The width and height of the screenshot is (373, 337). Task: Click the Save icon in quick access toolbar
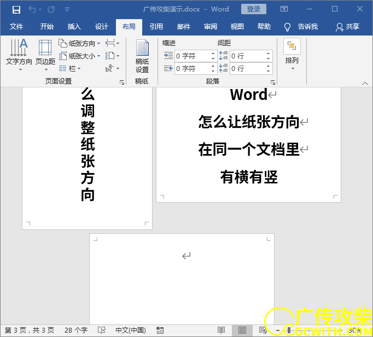pyautogui.click(x=16, y=9)
